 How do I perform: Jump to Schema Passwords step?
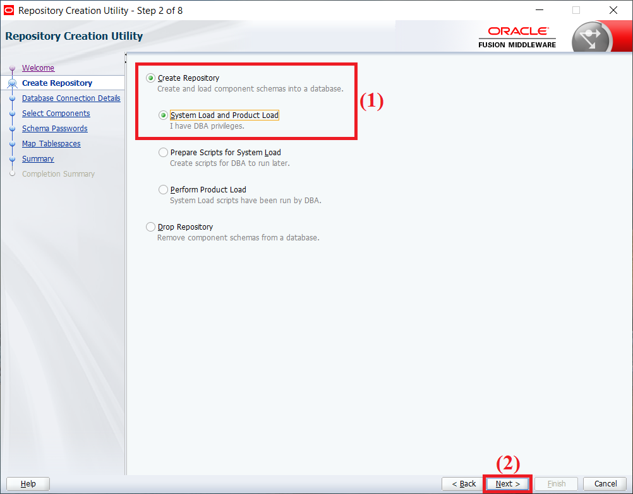(54, 128)
